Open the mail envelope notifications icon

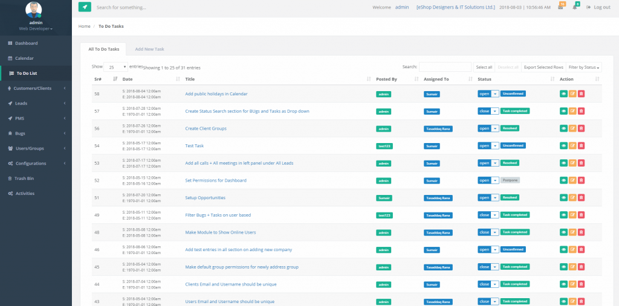(560, 7)
